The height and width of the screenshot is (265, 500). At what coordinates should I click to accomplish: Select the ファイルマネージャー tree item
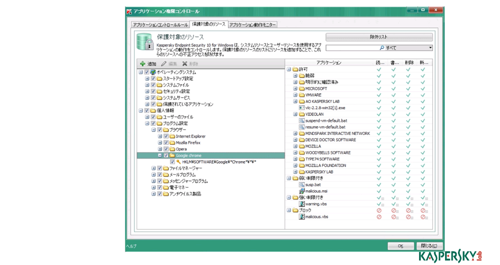184,168
